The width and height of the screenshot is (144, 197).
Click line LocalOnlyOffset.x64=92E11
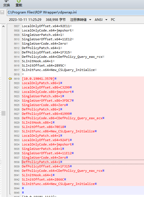click(46, 26)
